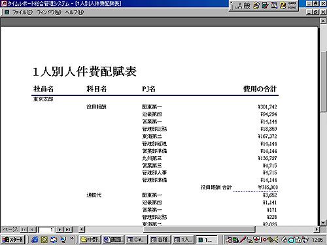Screen dimensions: 327x245
Task: Go to the next page of the report
Action: (60, 229)
